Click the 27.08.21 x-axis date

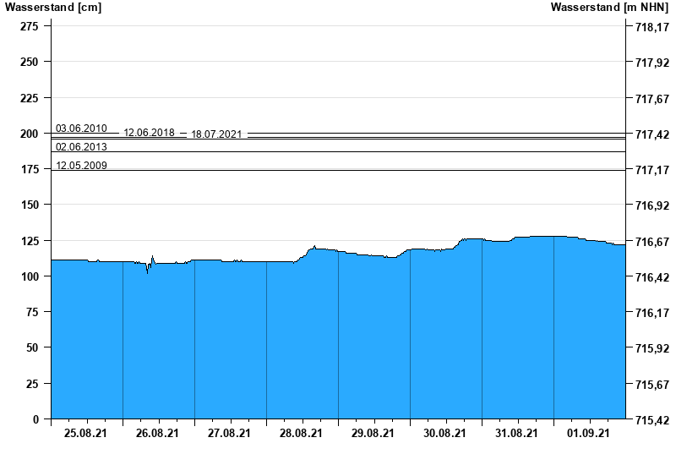(x=230, y=434)
